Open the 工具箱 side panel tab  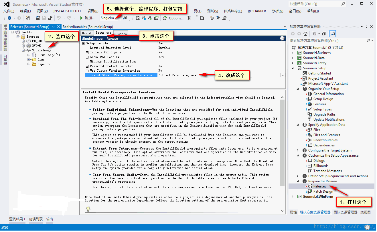pyautogui.click(x=5, y=59)
